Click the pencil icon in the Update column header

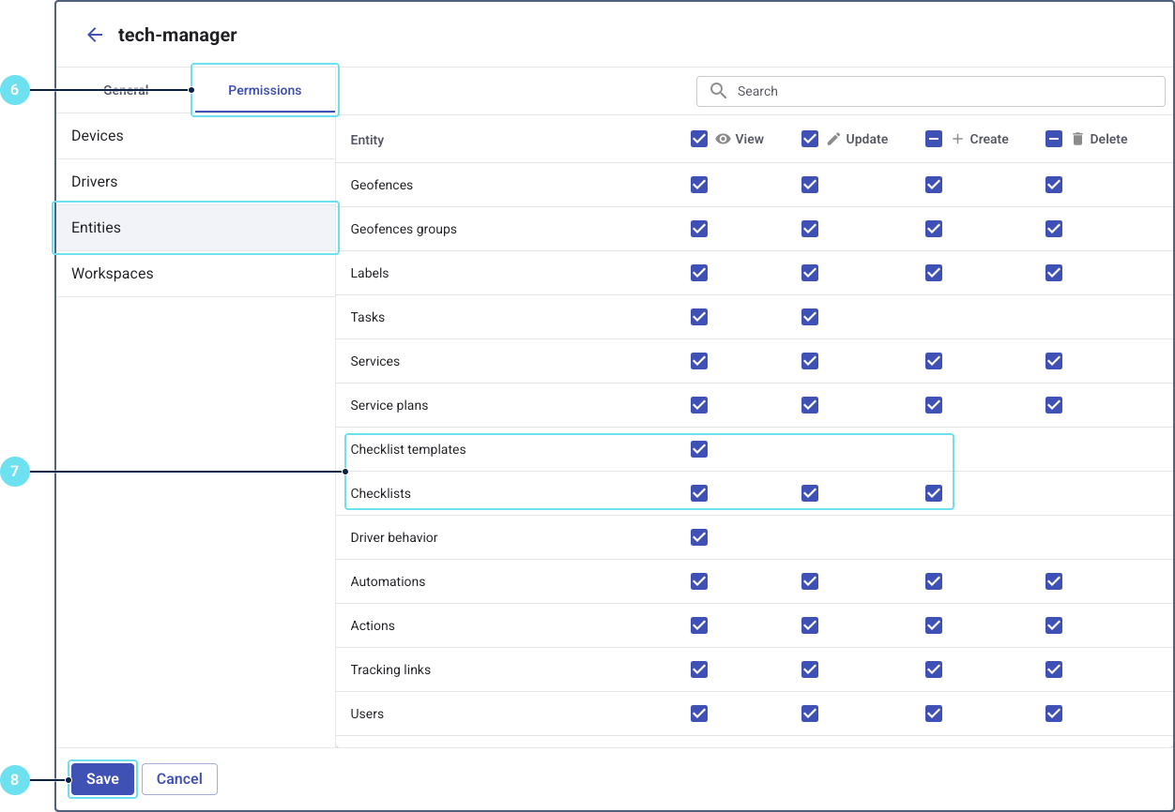834,139
